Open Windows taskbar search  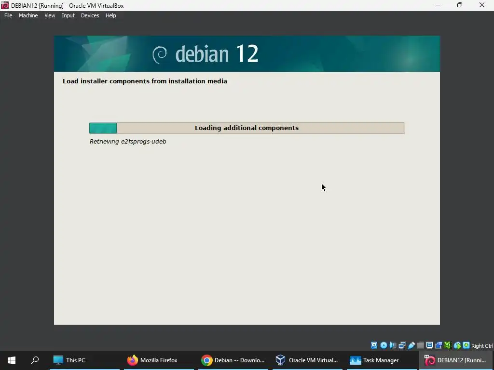pos(35,360)
